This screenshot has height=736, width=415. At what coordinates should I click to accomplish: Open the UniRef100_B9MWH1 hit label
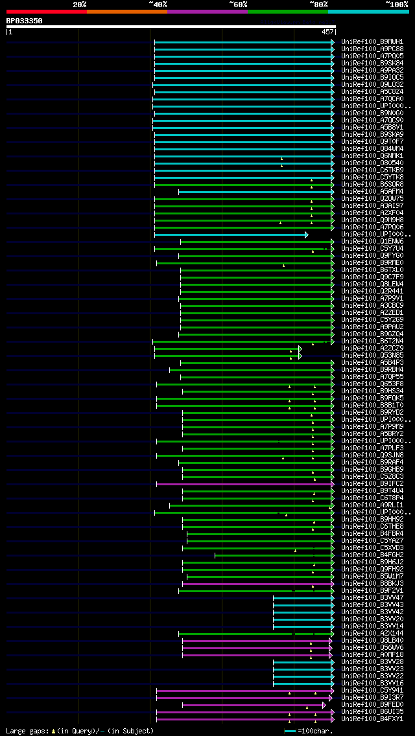372,41
